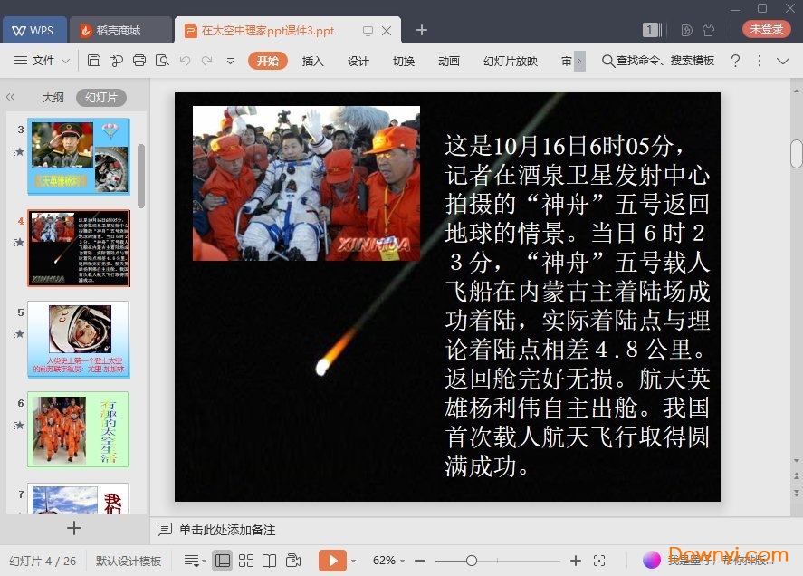Click the 未登录 login button
Viewport: 803px width, 576px height.
[766, 29]
